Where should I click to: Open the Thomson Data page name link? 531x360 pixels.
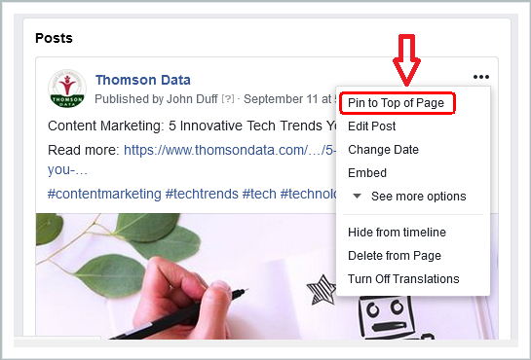point(143,80)
